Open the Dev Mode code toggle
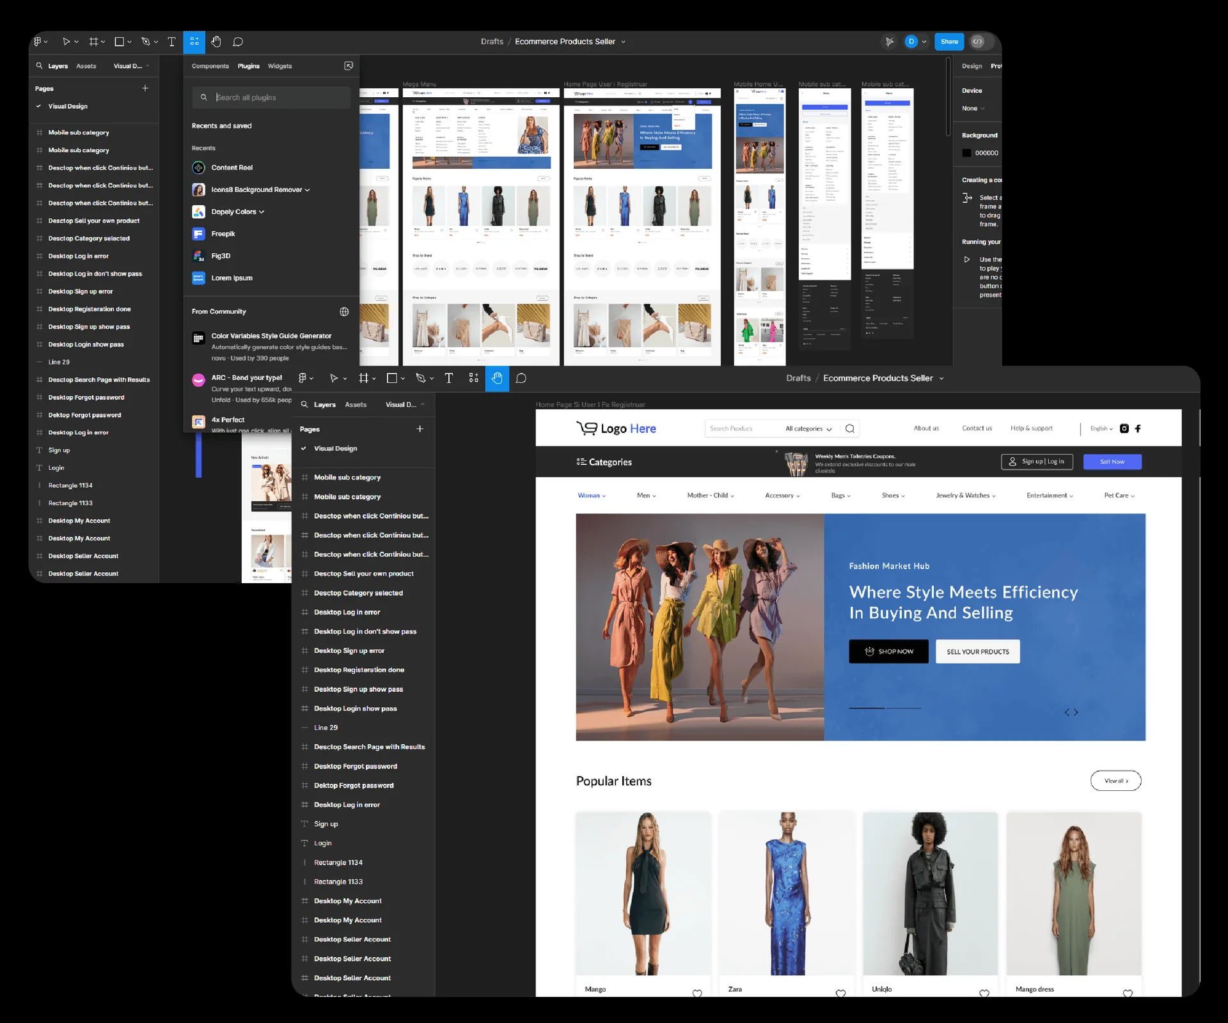The image size is (1228, 1023). [978, 42]
